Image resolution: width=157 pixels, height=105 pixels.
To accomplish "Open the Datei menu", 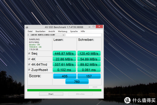I will (30, 31).
